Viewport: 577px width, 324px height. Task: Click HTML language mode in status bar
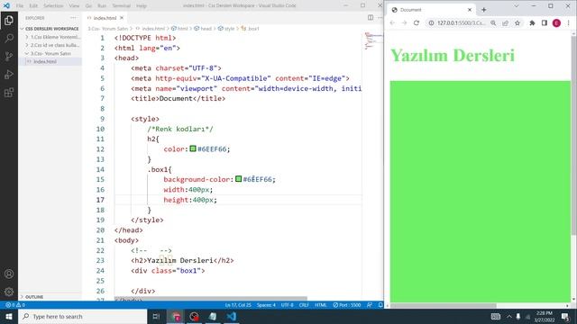coord(321,305)
